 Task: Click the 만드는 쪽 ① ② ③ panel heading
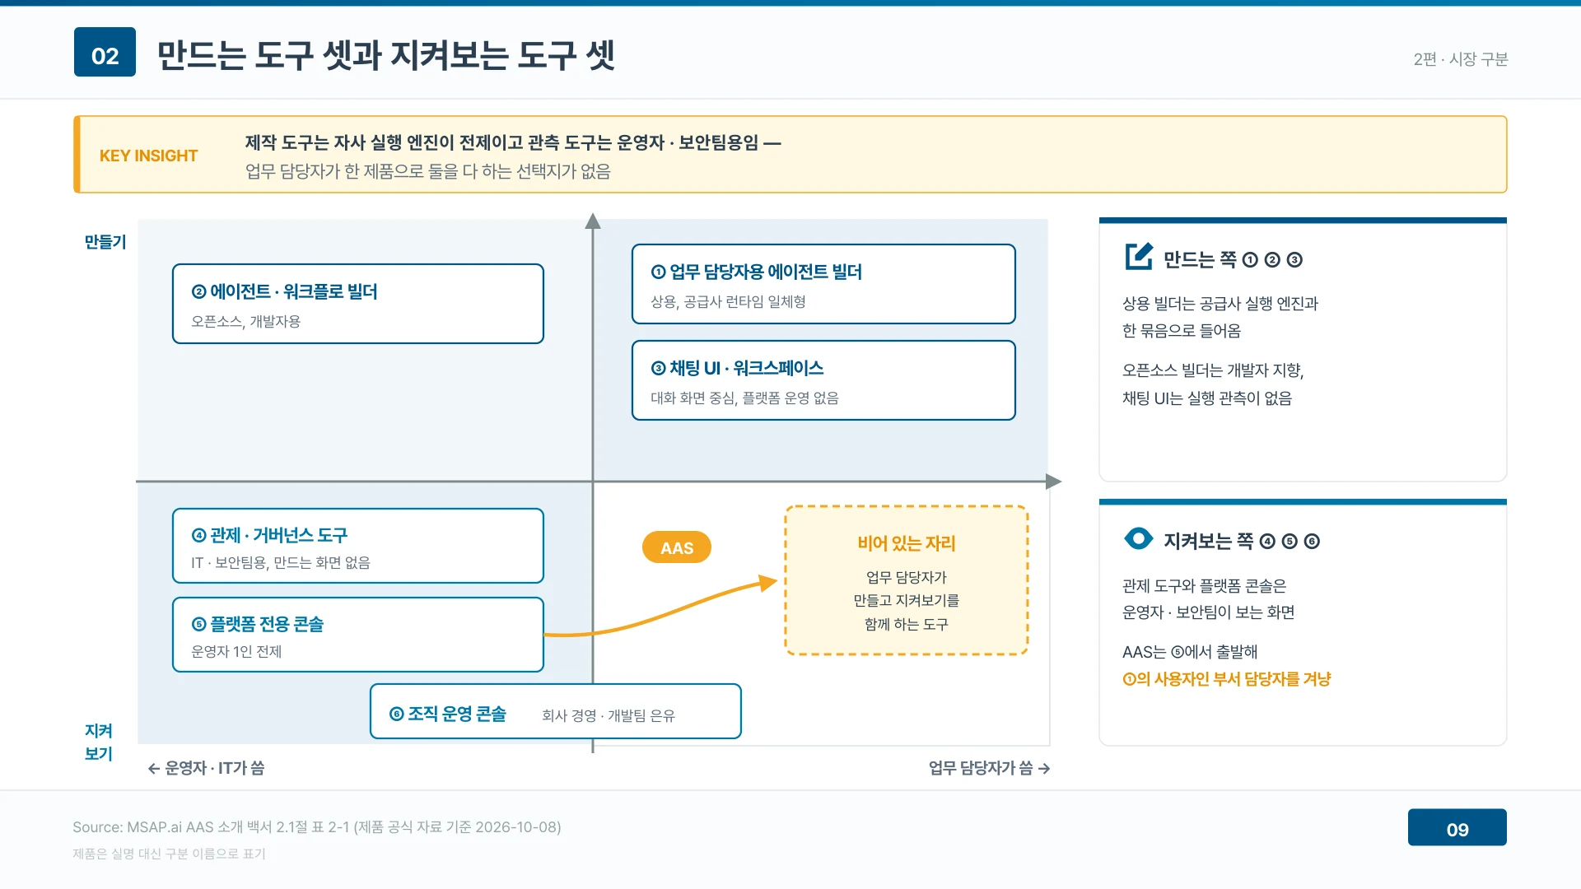(1233, 260)
